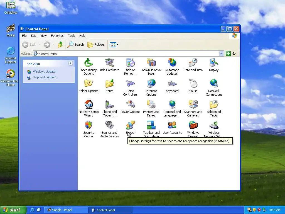This screenshot has width=285, height=214.
Task: Go up one folder level
Action: [60, 45]
